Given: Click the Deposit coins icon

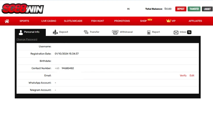Looking at the screenshot, I should 55,32.
